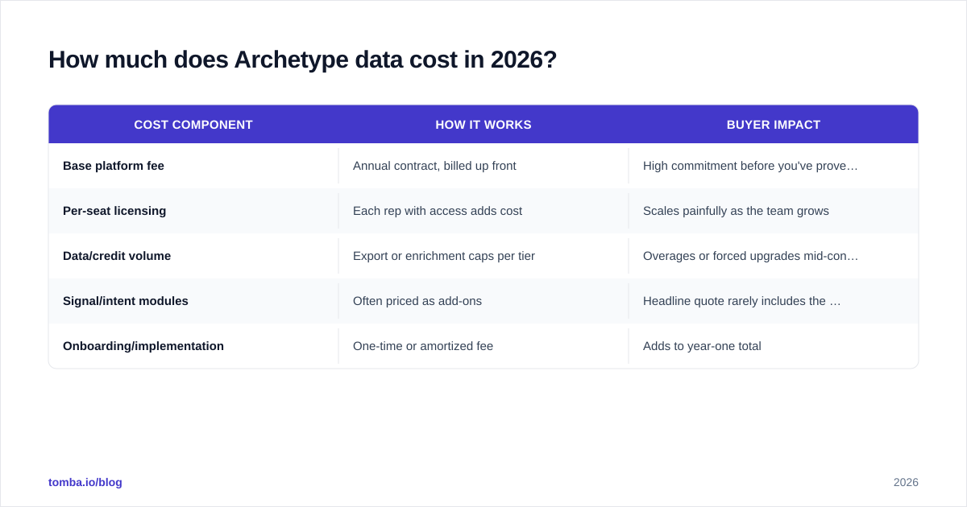Screen dimensions: 967x507
Task: Select the 'Data/credit volume' cell
Action: tap(193, 256)
